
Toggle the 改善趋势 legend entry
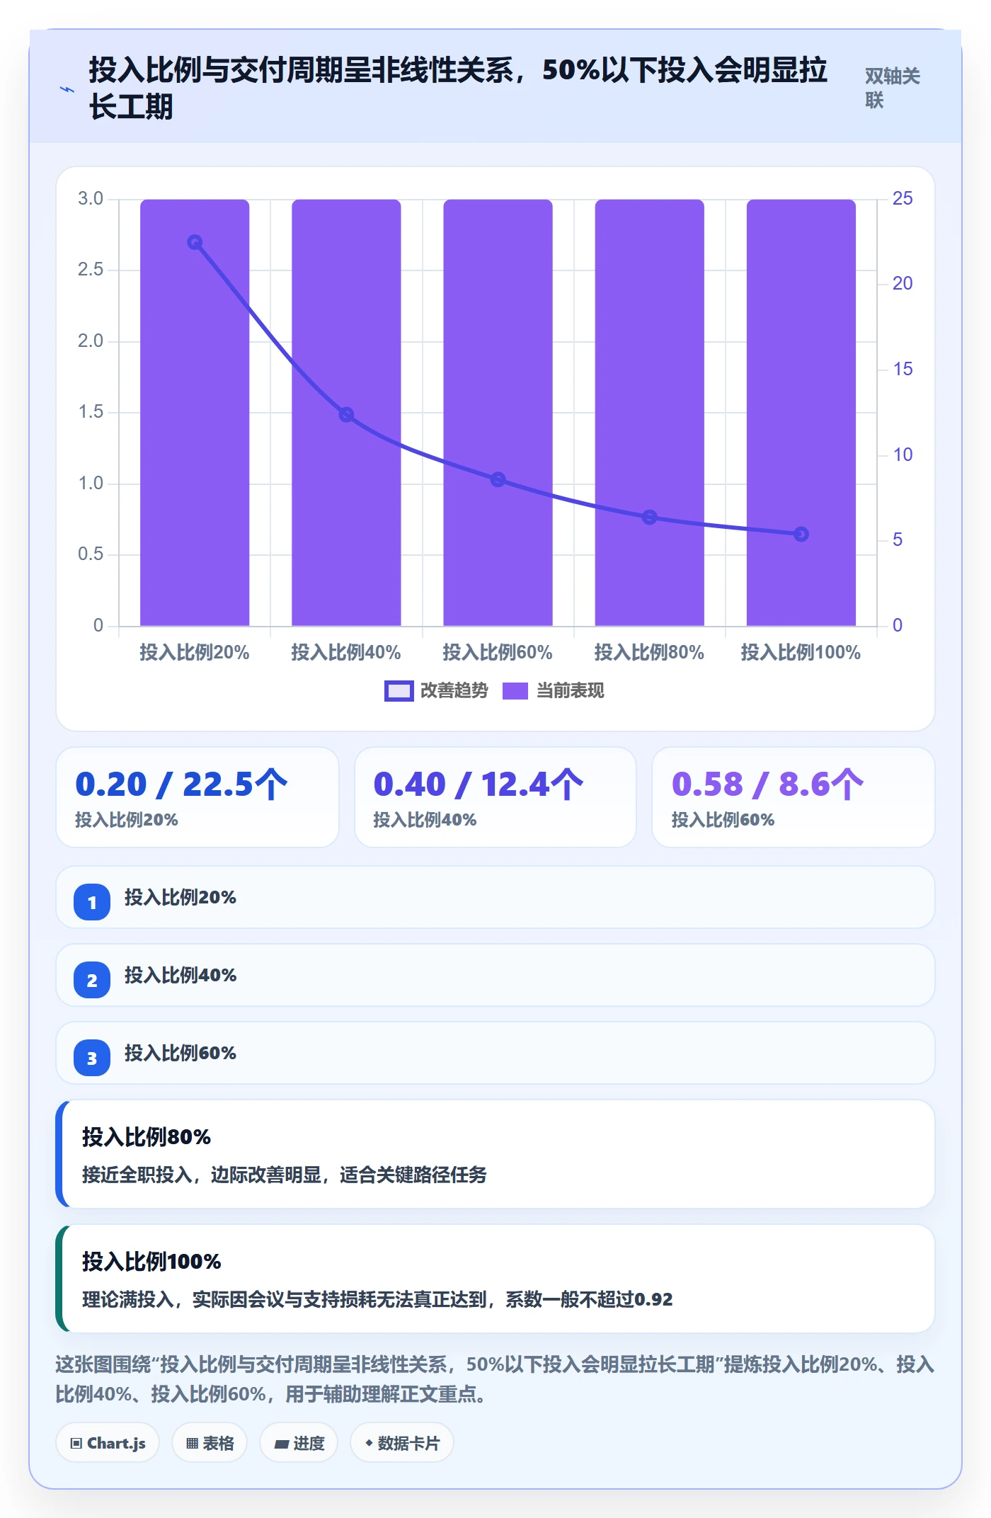coord(436,690)
